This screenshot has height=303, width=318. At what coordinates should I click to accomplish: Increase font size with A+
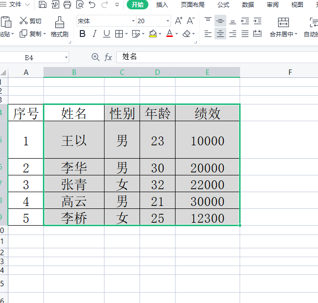pos(178,21)
